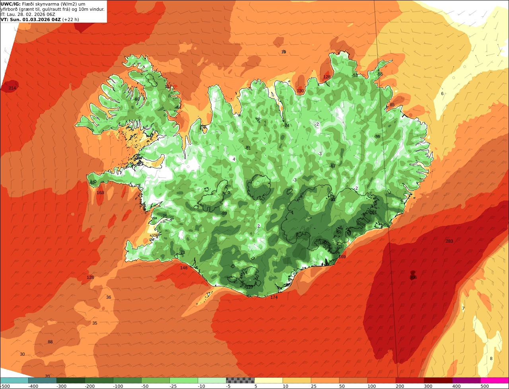Click the light orange 25 to 50 swatch
Screen dimensions: 509x389
[x=325, y=380]
